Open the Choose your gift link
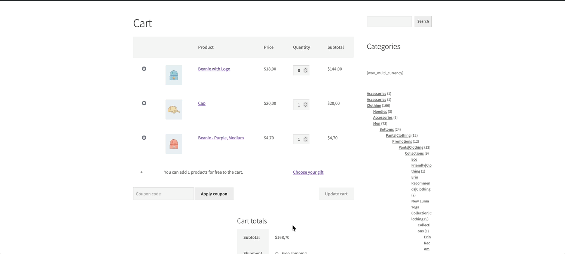Image resolution: width=565 pixels, height=254 pixels. 308,172
